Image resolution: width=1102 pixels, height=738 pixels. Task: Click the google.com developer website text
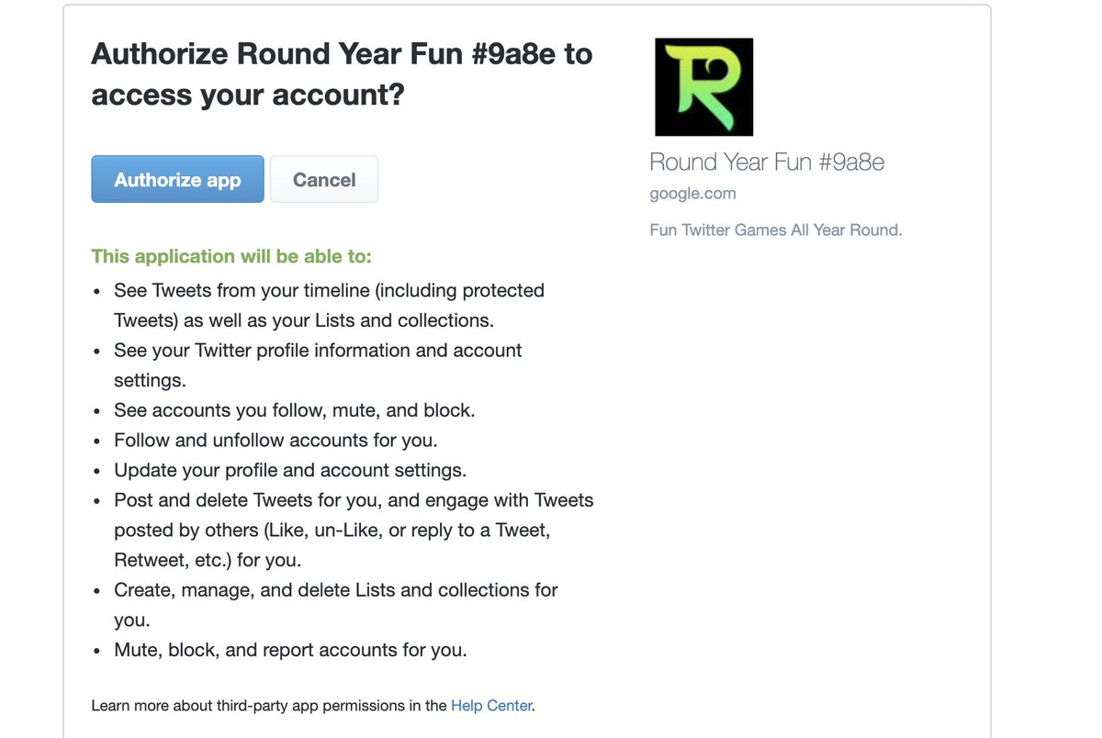coord(692,194)
